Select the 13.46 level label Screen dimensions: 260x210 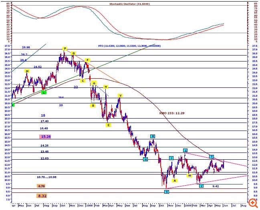44,151
